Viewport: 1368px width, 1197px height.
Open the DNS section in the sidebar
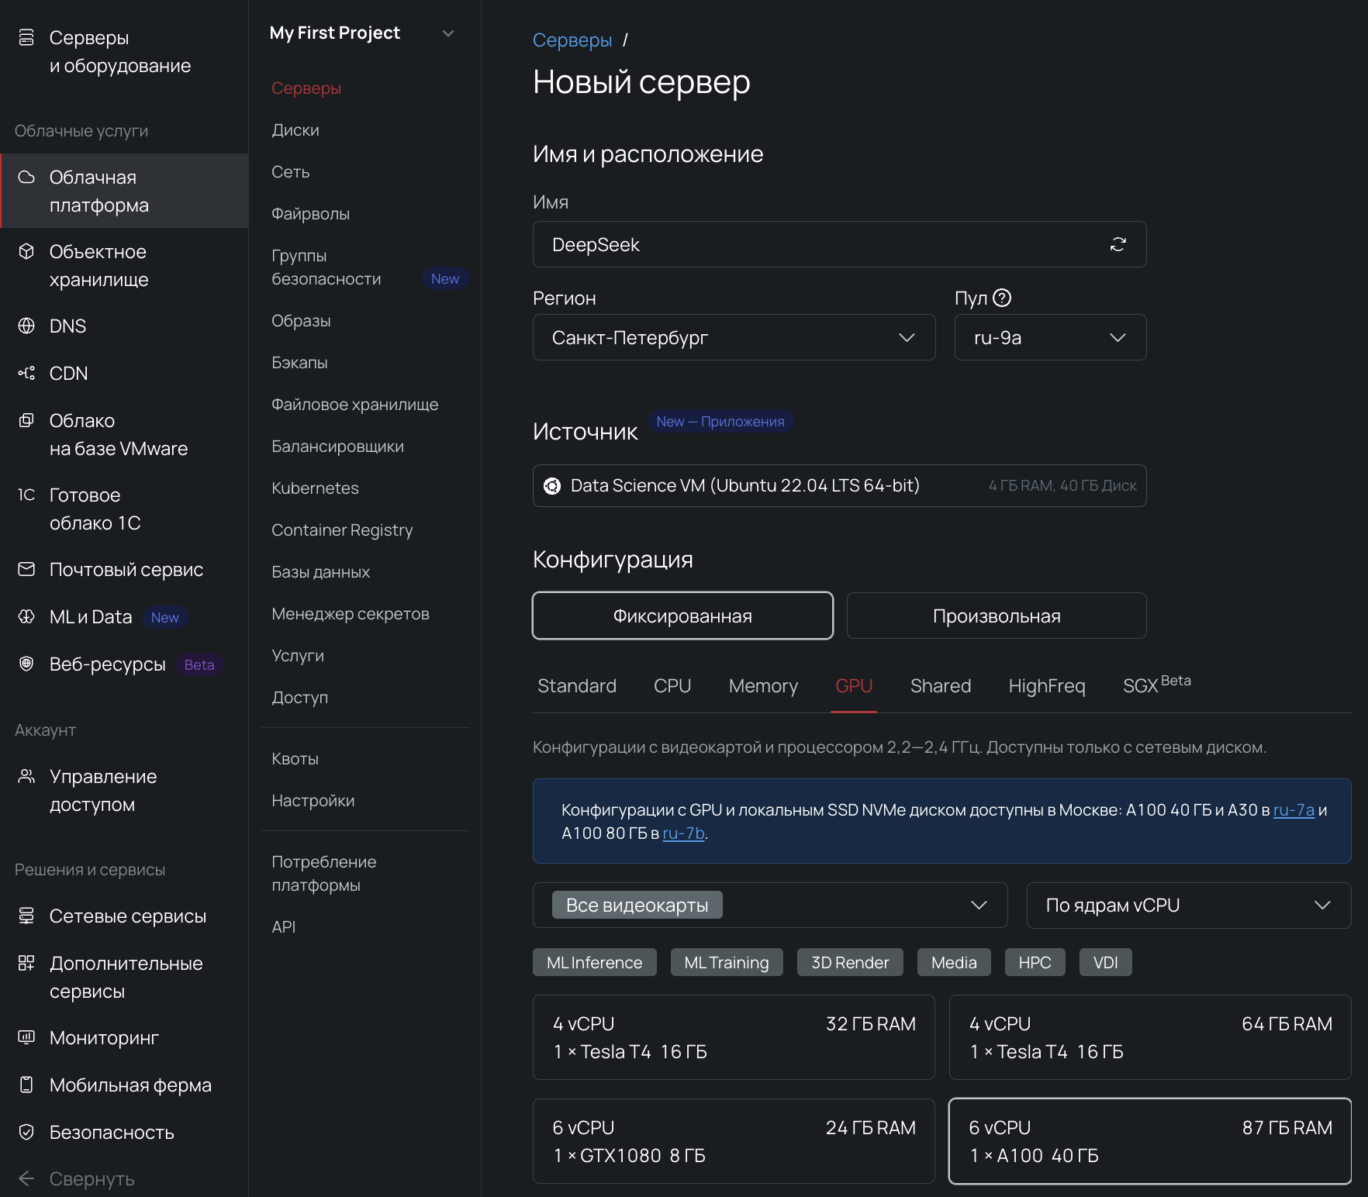(x=68, y=326)
